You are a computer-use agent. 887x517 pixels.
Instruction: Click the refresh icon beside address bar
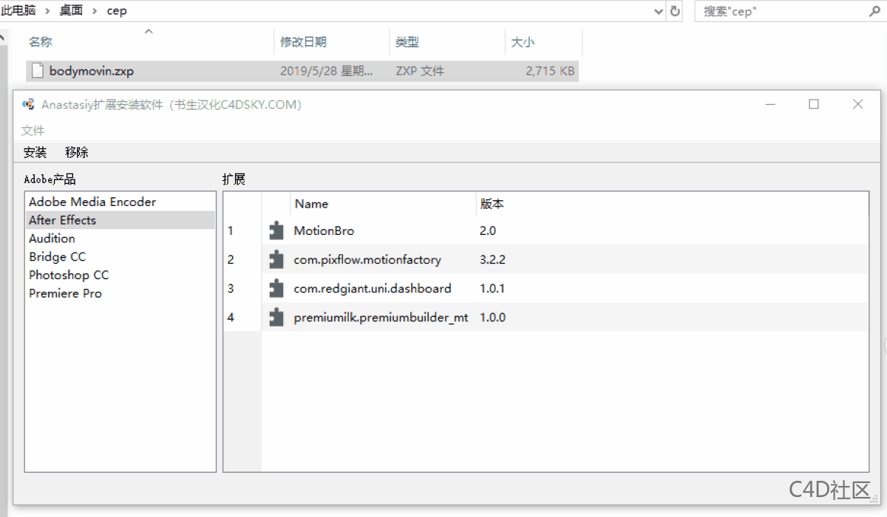click(674, 11)
